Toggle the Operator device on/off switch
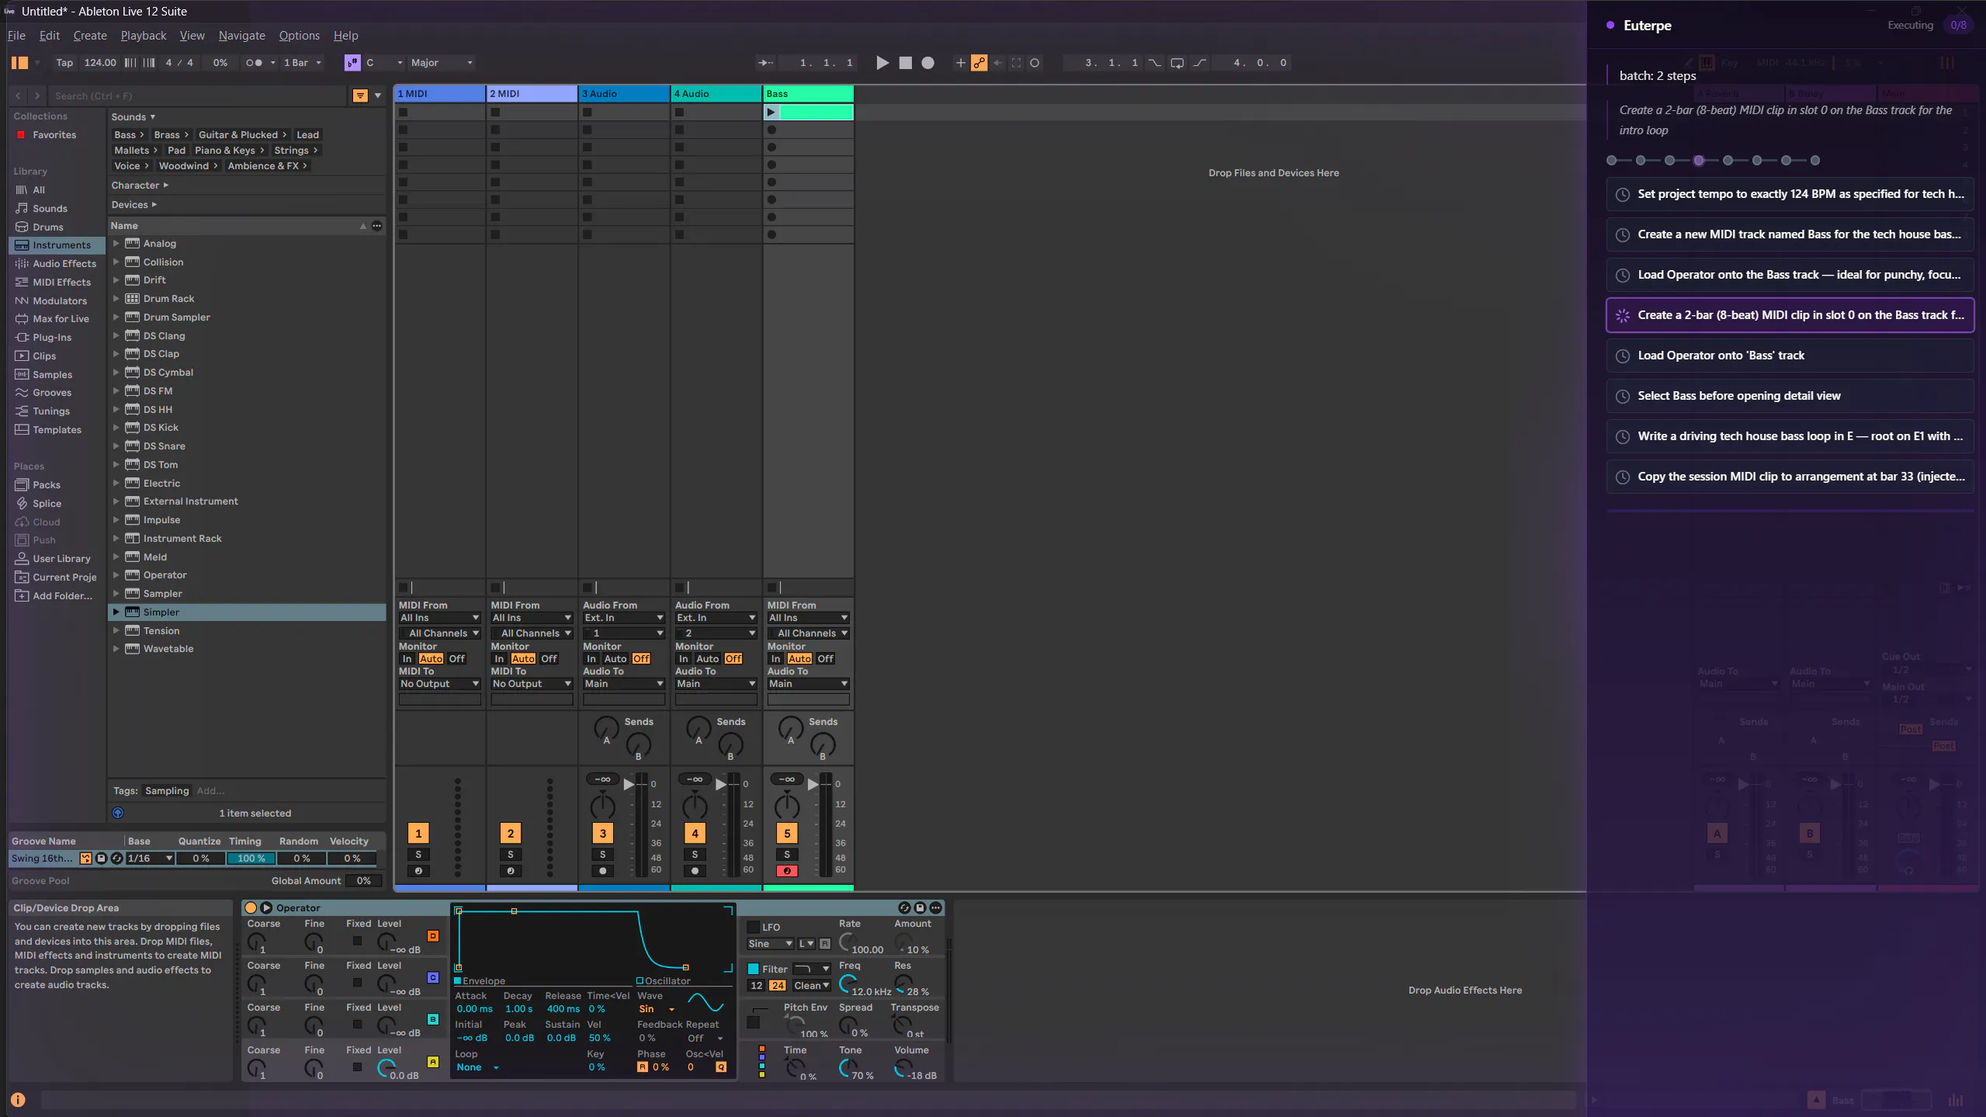The image size is (1986, 1117). point(251,907)
